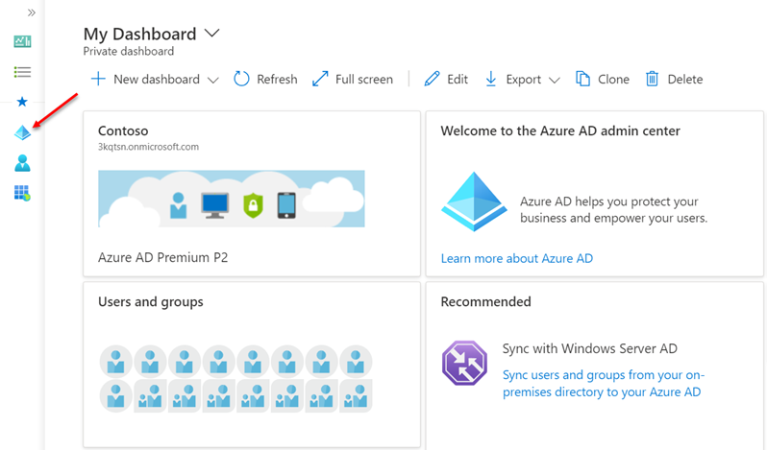This screenshot has height=450, width=767.
Task: Open All services list icon
Action: tap(22, 72)
